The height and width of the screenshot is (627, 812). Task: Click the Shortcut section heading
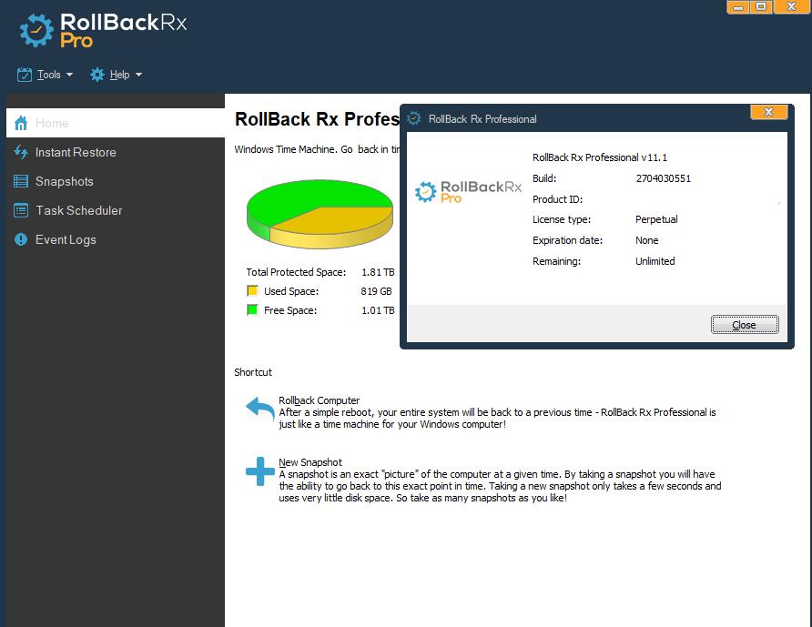253,372
